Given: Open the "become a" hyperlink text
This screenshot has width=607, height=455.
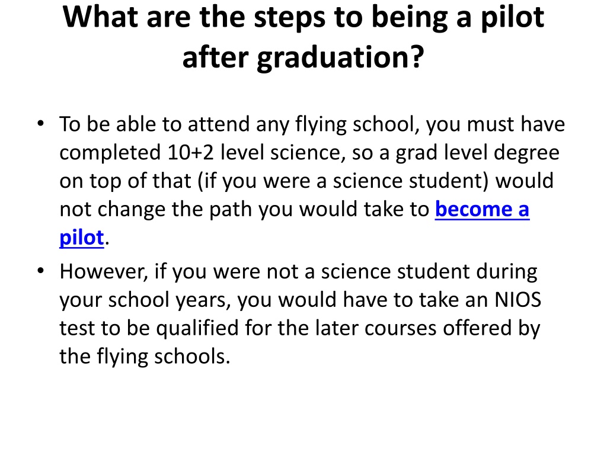Looking at the screenshot, I should [482, 209].
